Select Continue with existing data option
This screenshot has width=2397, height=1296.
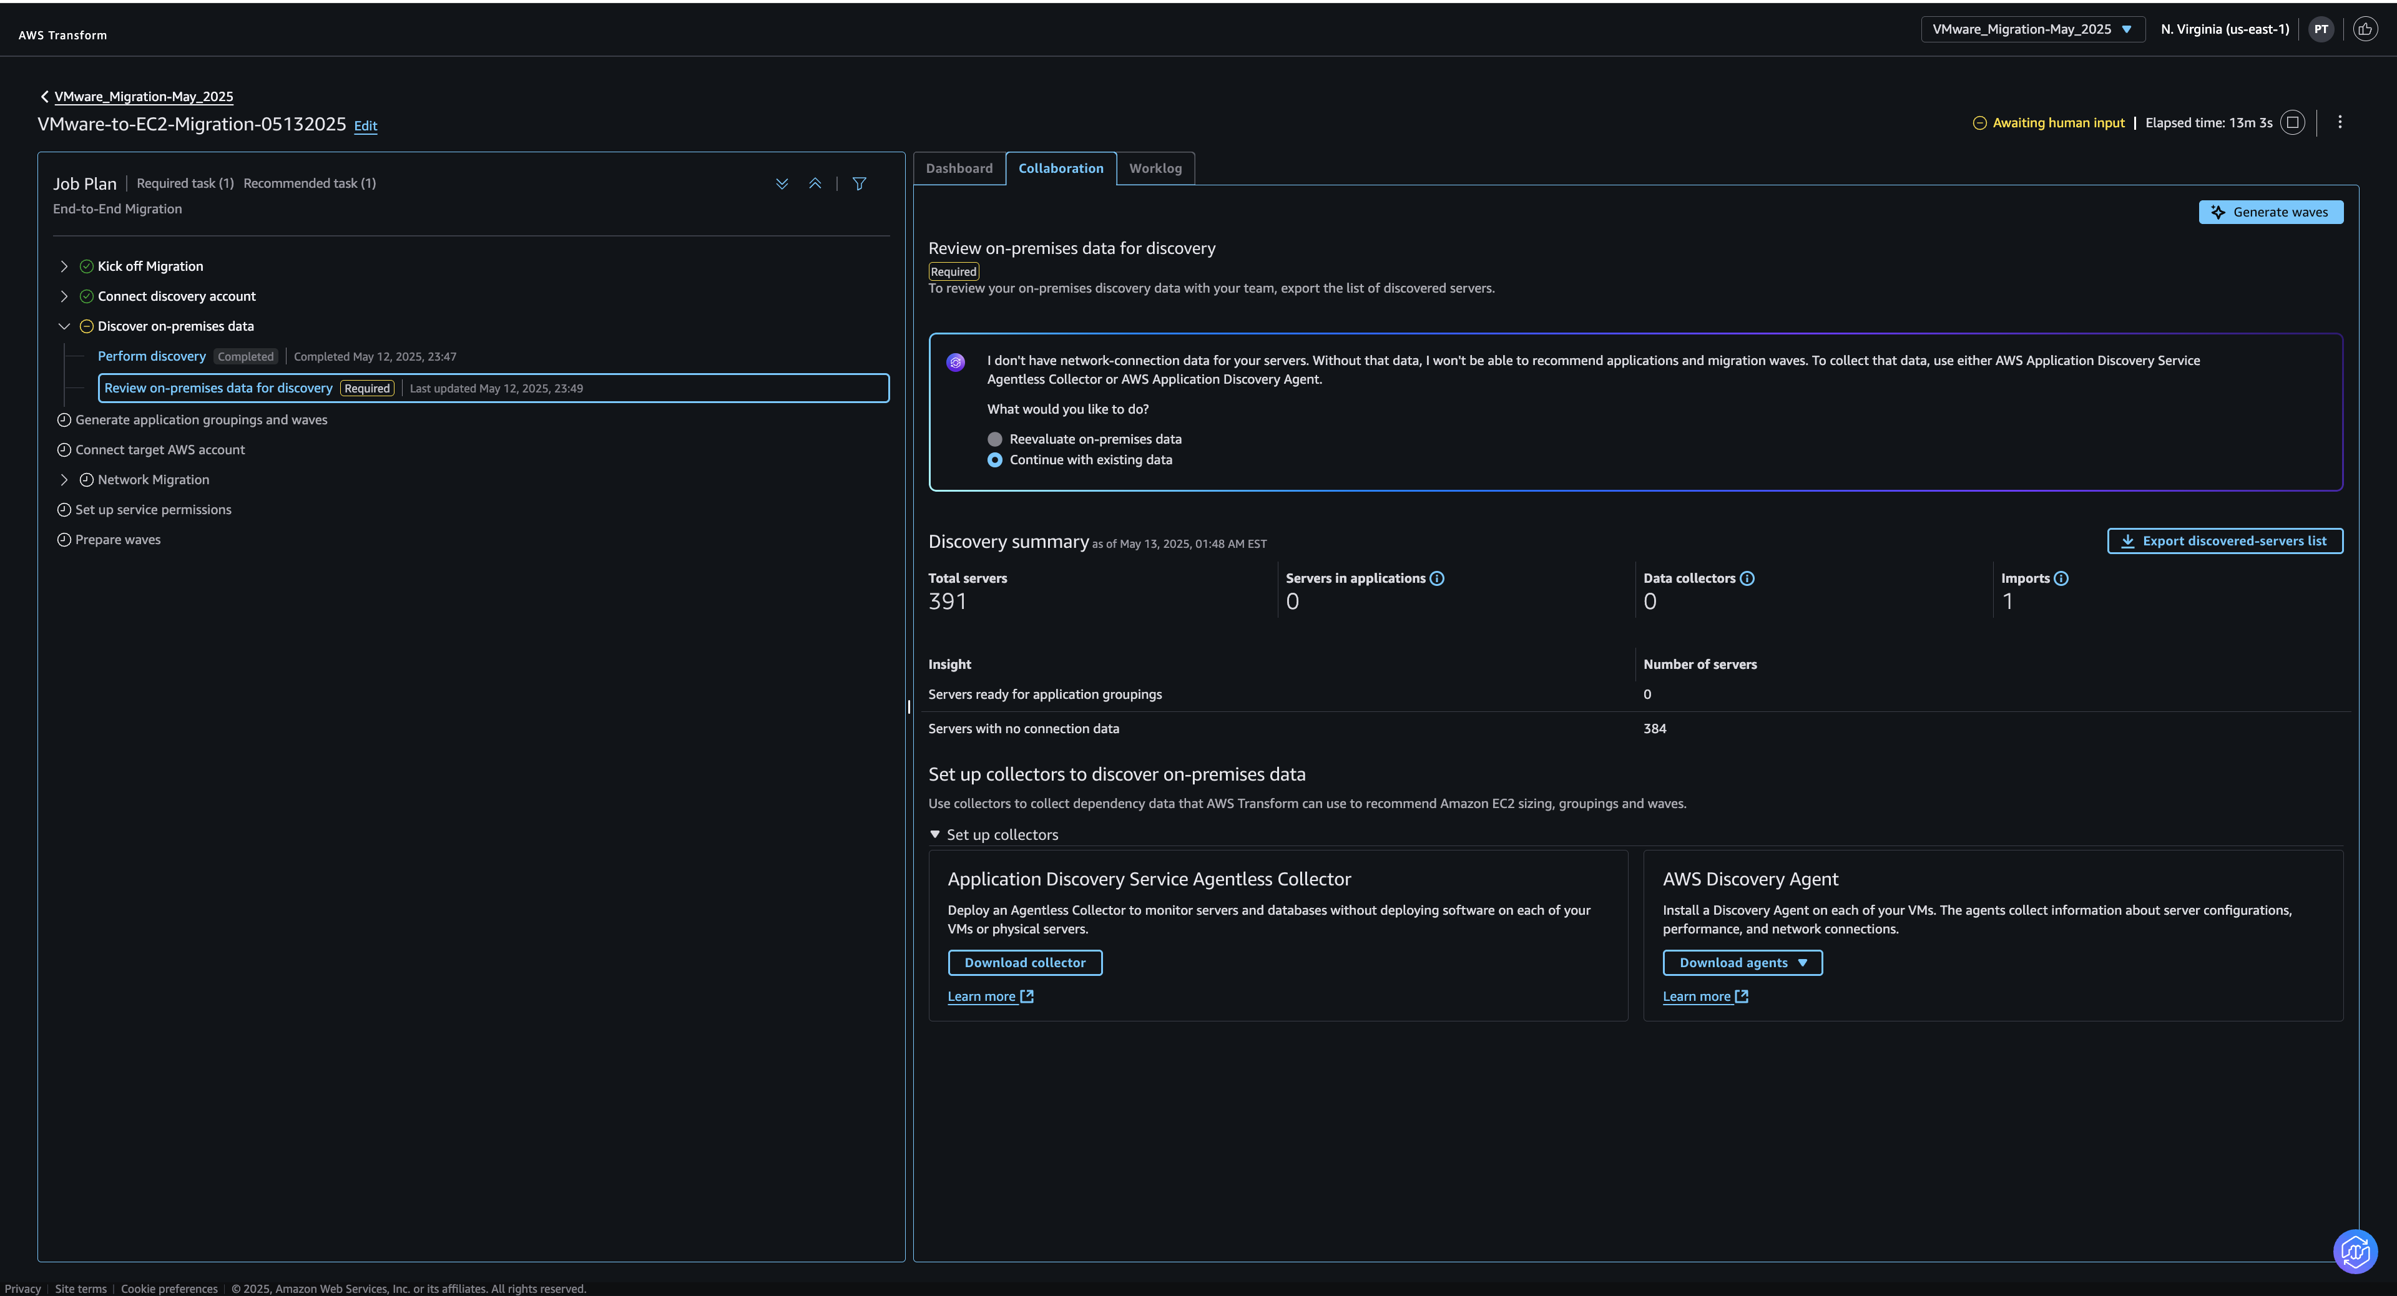(995, 460)
